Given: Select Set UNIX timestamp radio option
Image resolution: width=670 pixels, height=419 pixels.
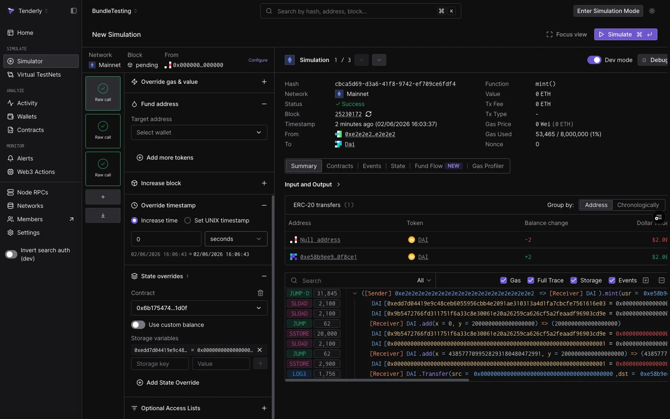Looking at the screenshot, I should (x=188, y=220).
